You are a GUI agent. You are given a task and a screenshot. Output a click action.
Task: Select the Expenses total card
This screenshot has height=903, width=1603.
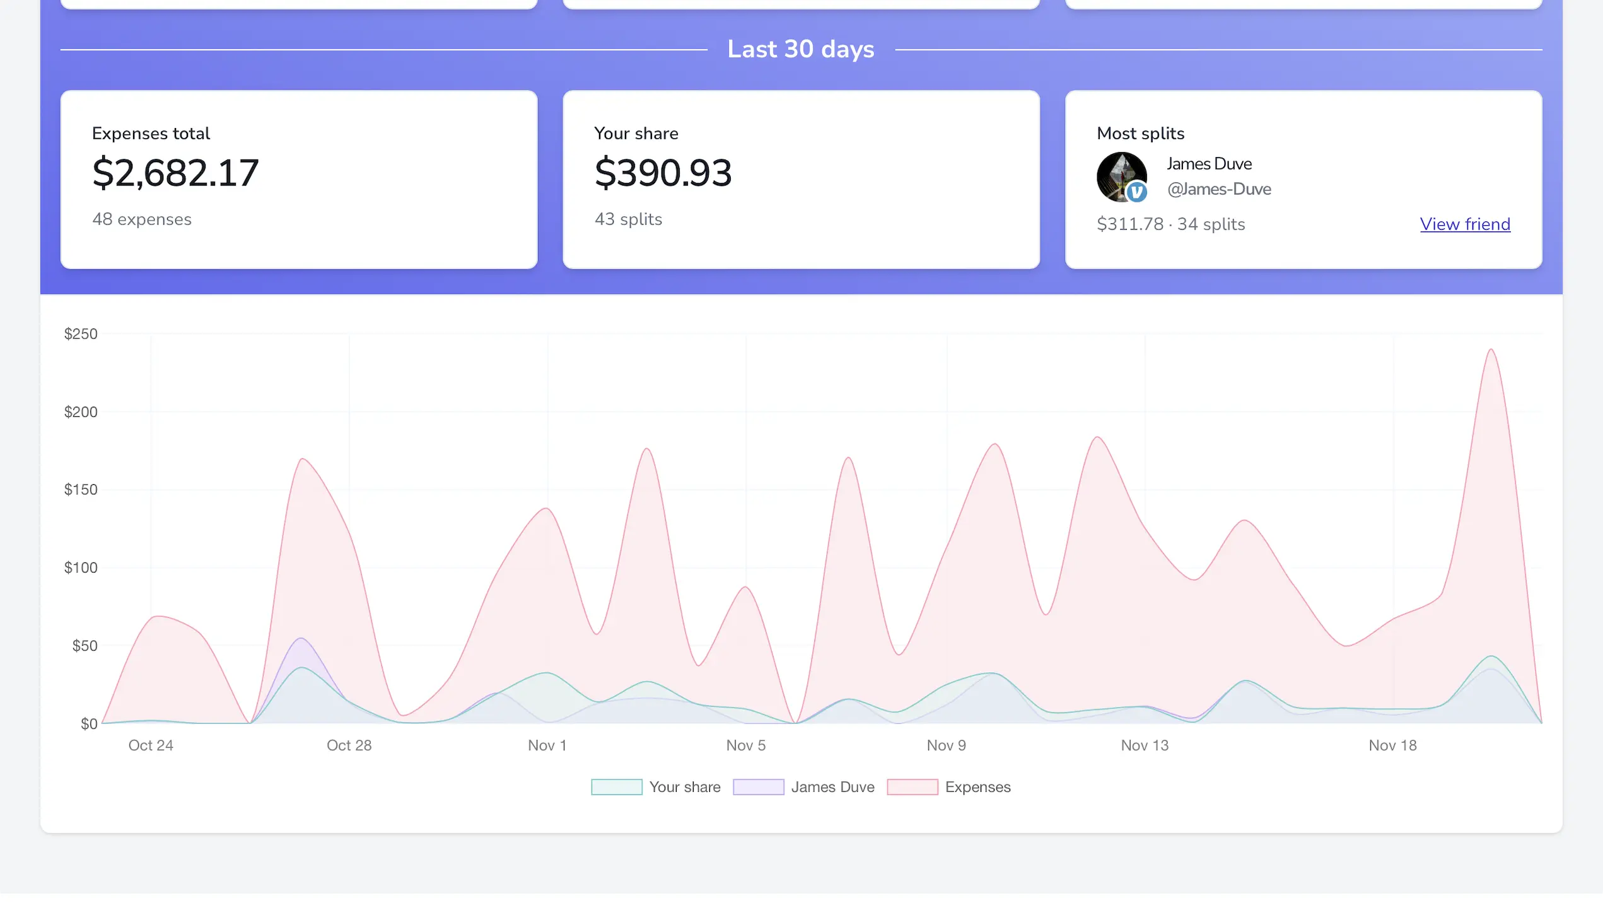(299, 180)
